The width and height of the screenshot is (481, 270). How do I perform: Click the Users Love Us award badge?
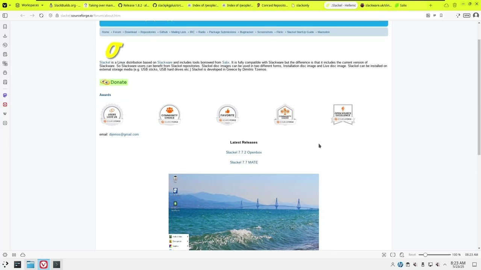112,115
